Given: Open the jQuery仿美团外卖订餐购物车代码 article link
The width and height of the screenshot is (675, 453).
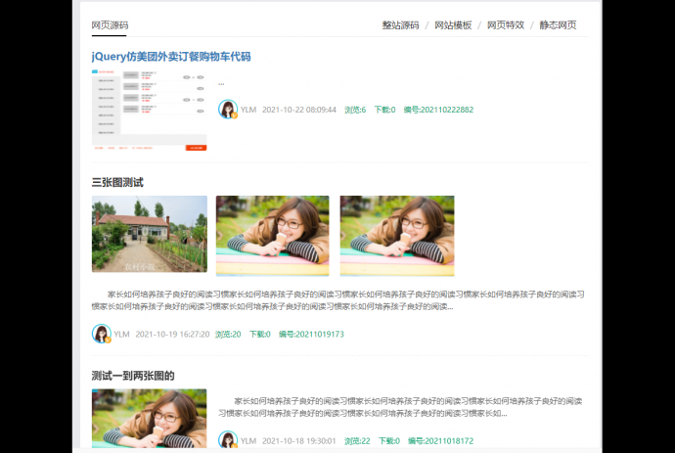Looking at the screenshot, I should [171, 57].
